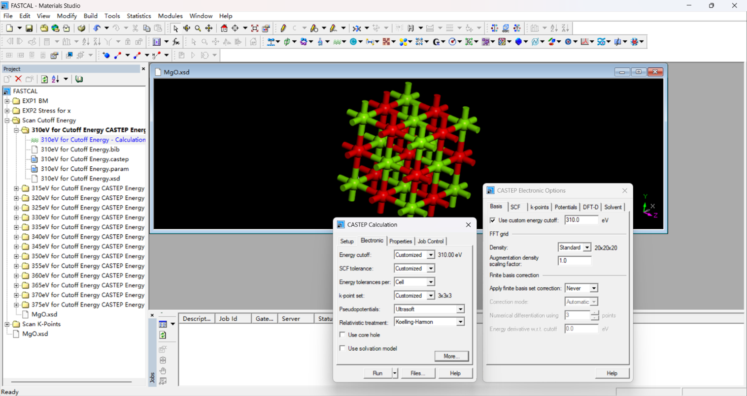Click the custom energy cutoff value field
The height and width of the screenshot is (396, 747).
pos(581,220)
